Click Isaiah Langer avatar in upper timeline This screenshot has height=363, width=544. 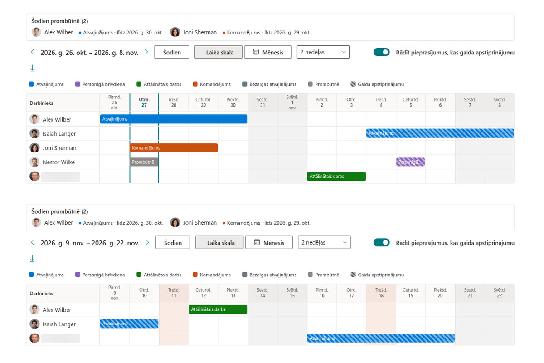pyautogui.click(x=34, y=133)
